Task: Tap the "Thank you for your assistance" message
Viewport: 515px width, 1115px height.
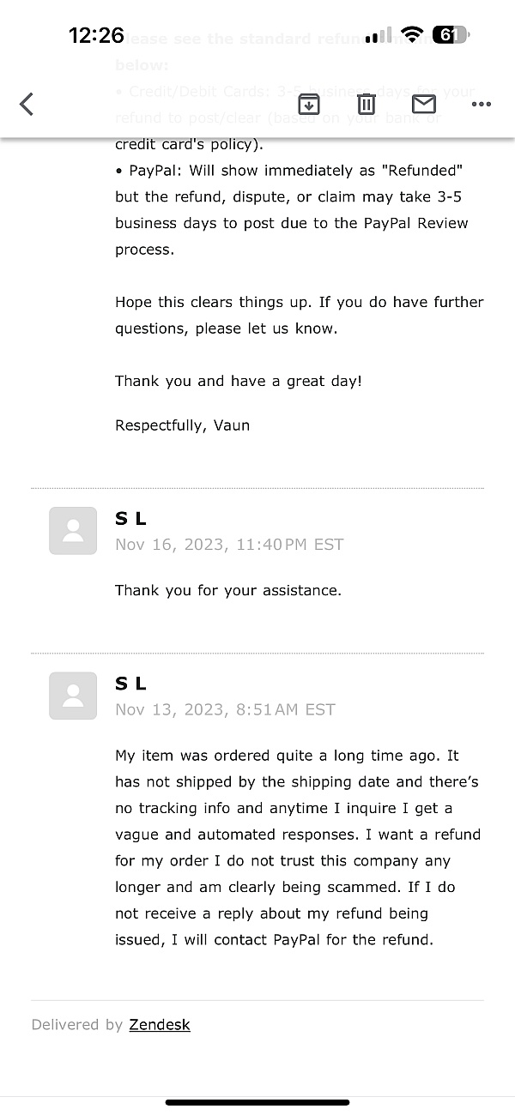Action: [x=228, y=590]
